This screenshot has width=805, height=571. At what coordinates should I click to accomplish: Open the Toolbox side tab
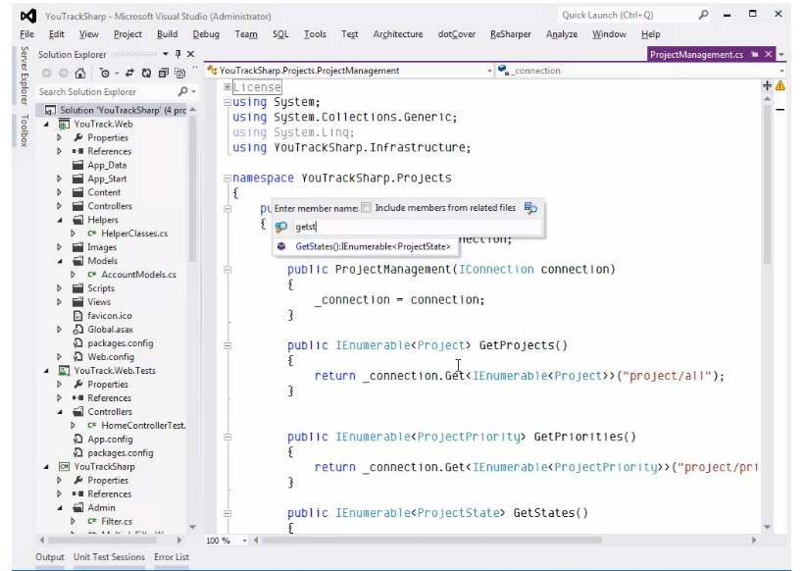pos(25,130)
